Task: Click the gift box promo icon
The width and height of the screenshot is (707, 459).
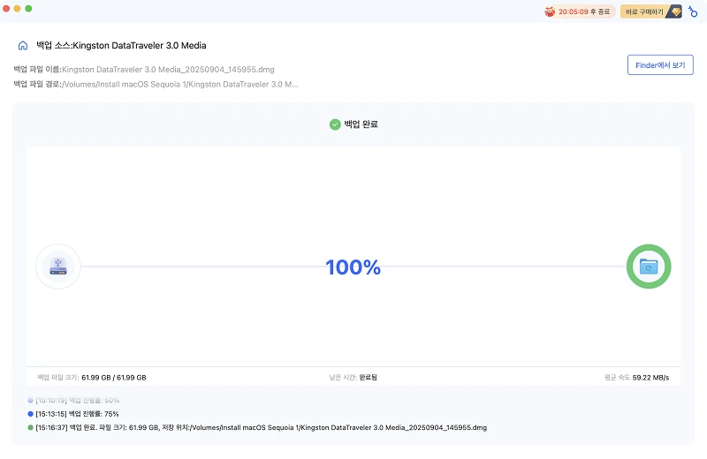Action: [550, 11]
